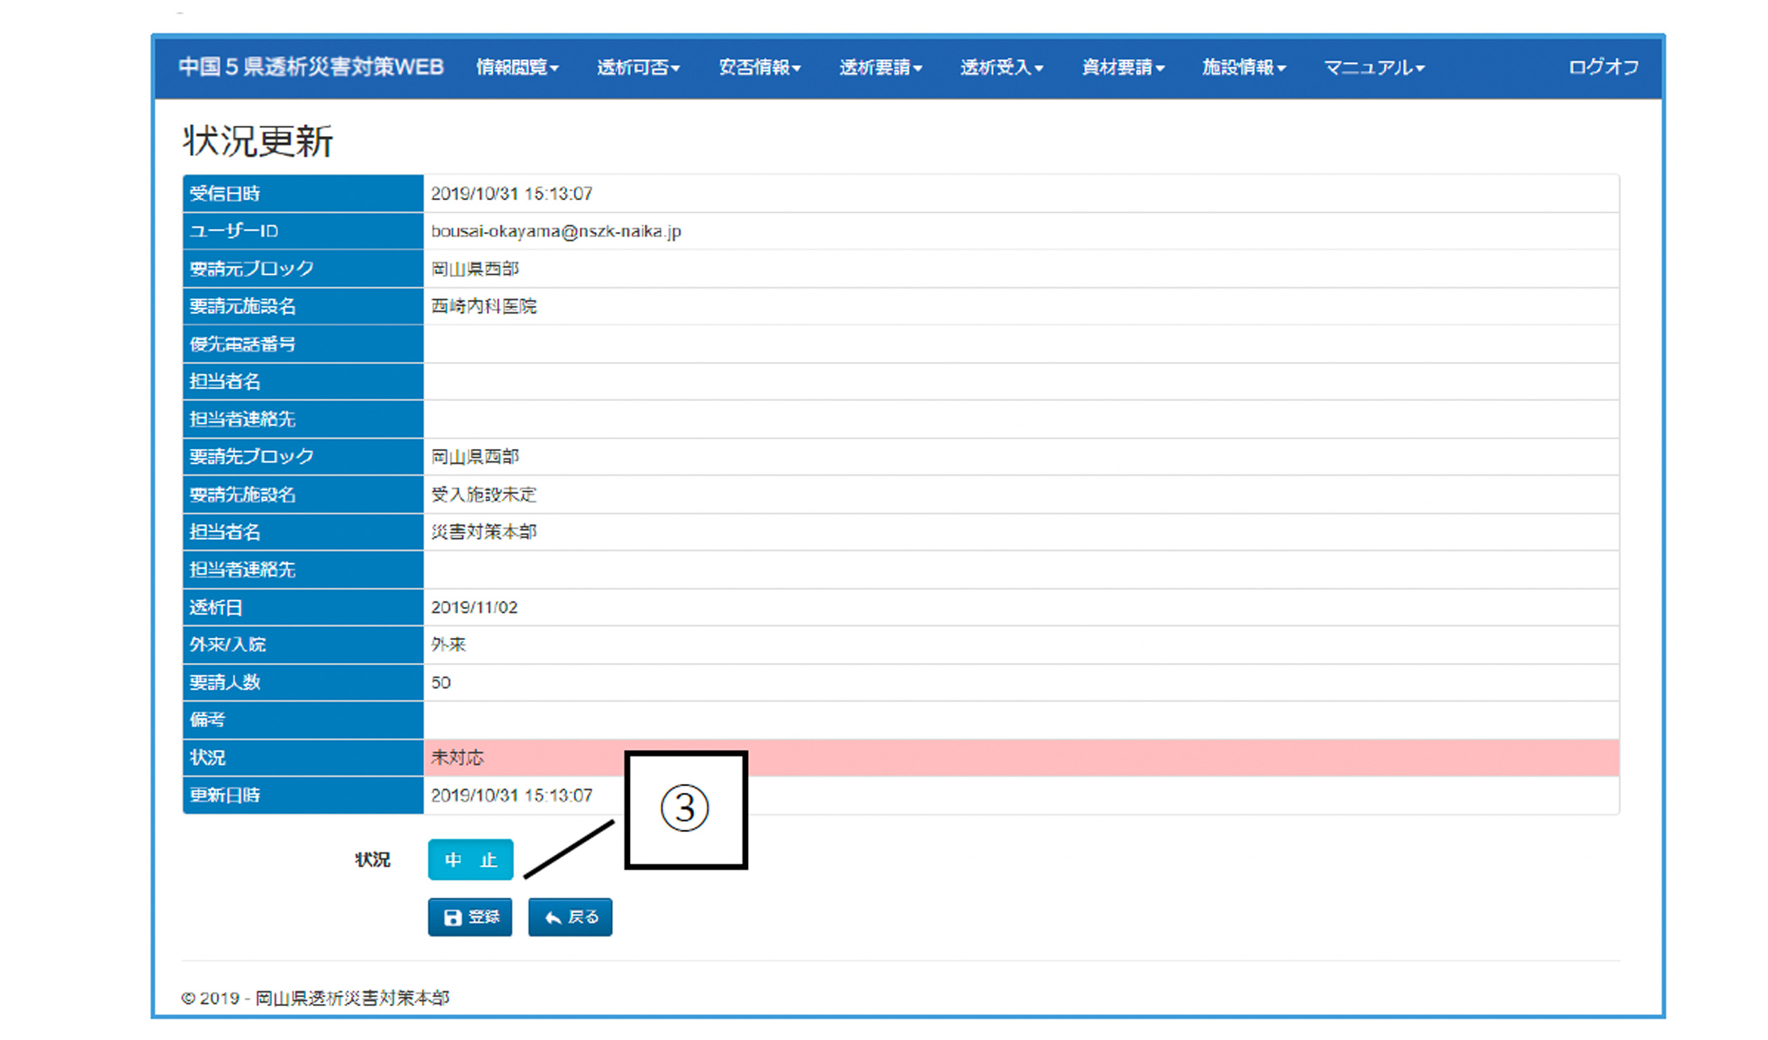Click the user ID email address value
This screenshot has height=1040, width=1768.
pos(556,231)
